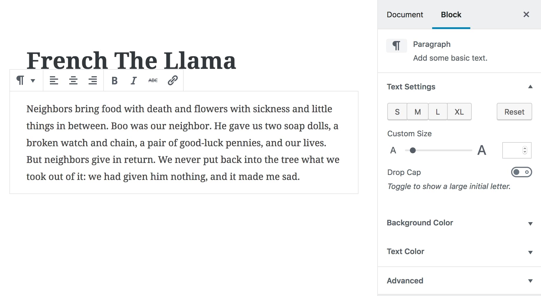The height and width of the screenshot is (296, 541).
Task: Click the paragraph pilcrow icon in the sidebar
Action: 396,45
